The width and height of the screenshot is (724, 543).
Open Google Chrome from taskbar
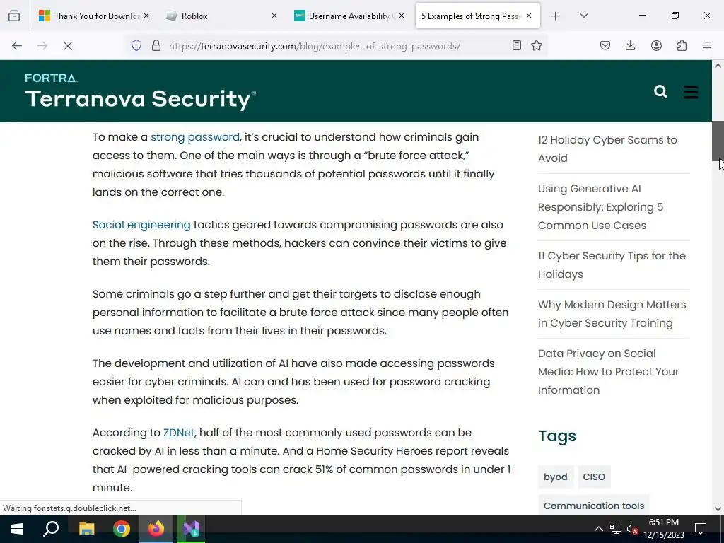[122, 529]
